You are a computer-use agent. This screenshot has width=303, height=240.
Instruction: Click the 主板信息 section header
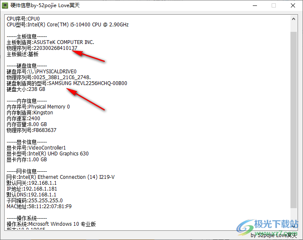27,36
